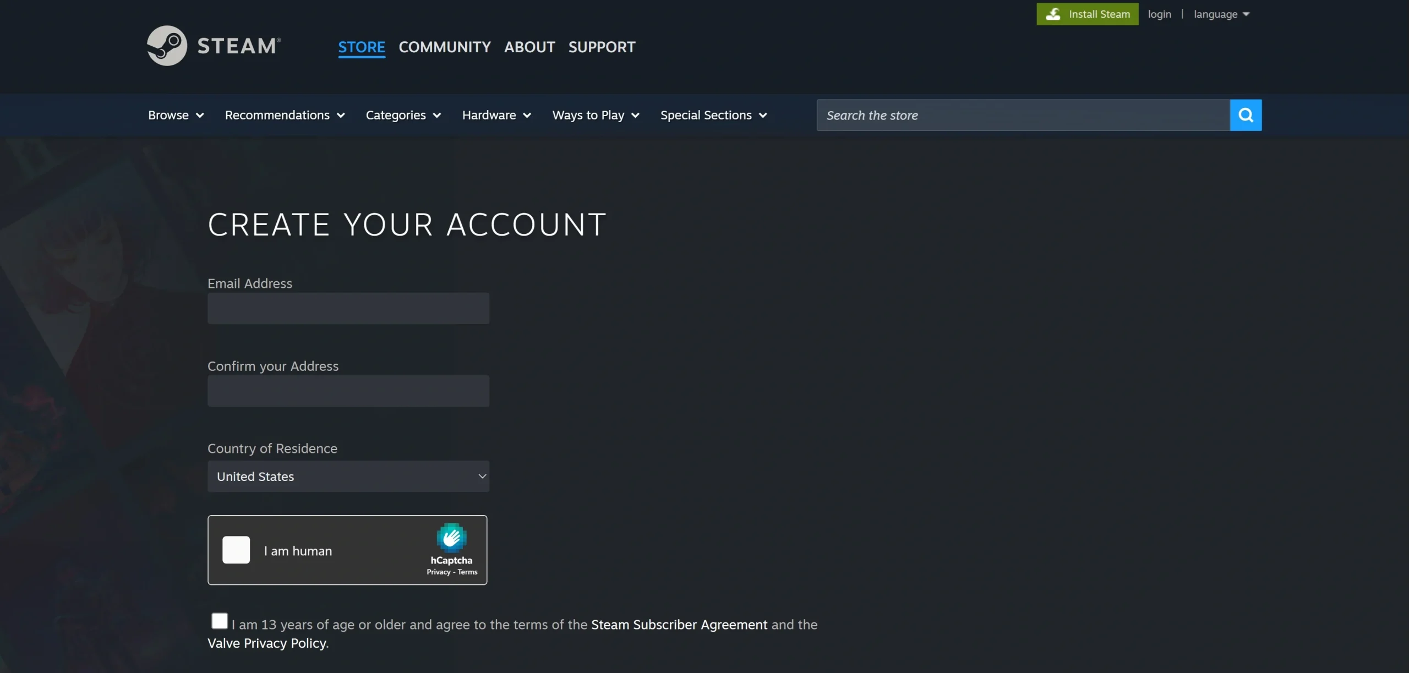This screenshot has width=1409, height=673.
Task: Open the Steam Subscriber Agreement link
Action: coord(679,625)
